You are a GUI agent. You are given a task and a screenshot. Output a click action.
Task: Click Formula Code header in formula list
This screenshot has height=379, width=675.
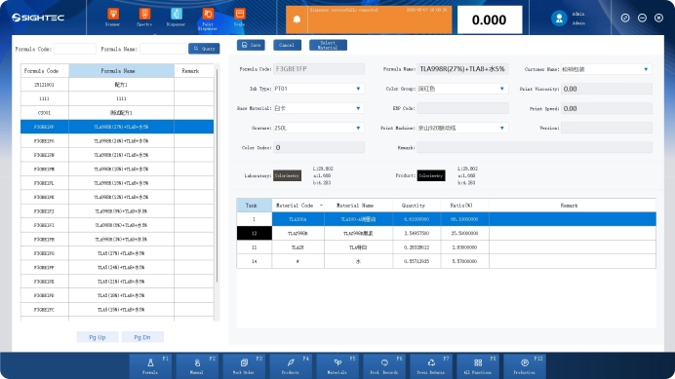click(45, 70)
